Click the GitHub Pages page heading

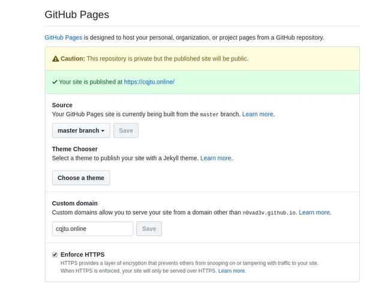click(77, 14)
